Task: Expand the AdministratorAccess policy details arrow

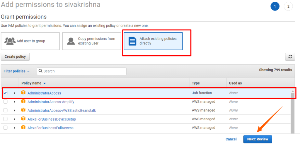Action: click(14, 93)
